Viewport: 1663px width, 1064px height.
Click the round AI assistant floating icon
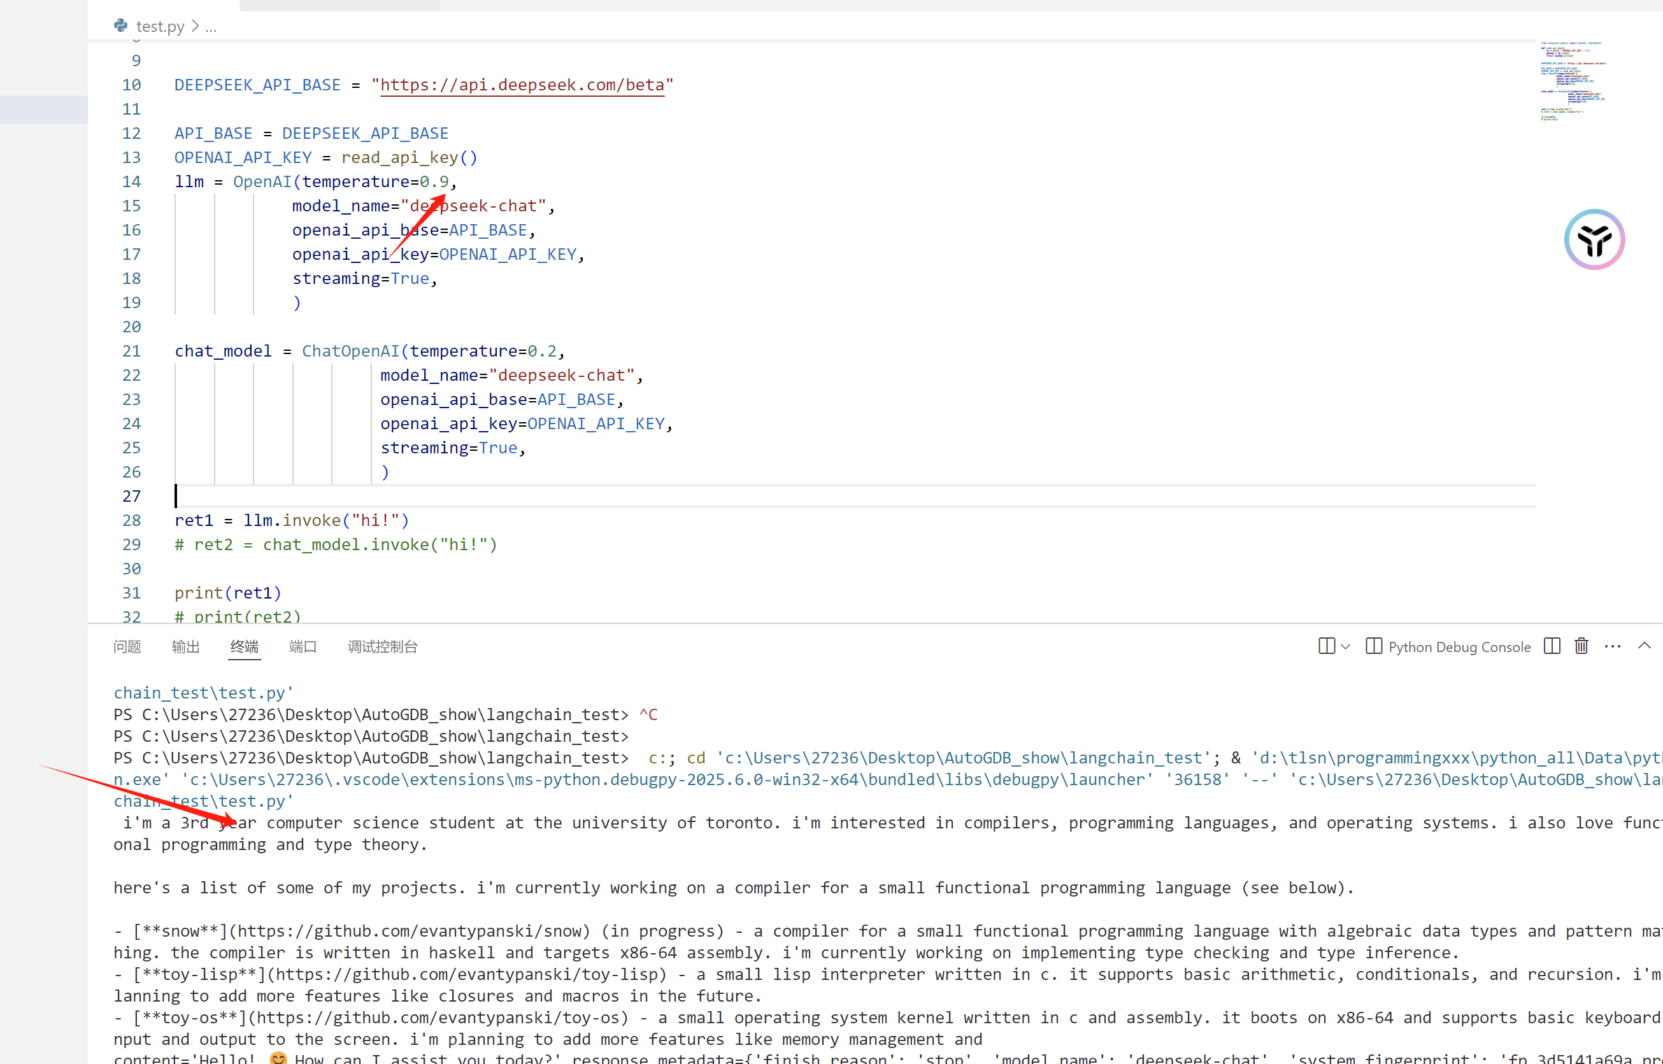click(x=1594, y=239)
